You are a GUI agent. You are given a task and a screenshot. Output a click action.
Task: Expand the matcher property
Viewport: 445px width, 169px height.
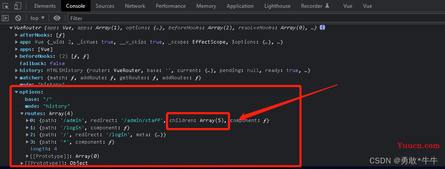16,78
